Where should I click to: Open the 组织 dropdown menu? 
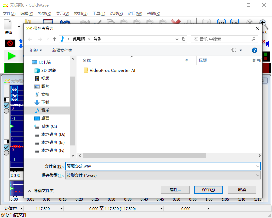click(35, 50)
